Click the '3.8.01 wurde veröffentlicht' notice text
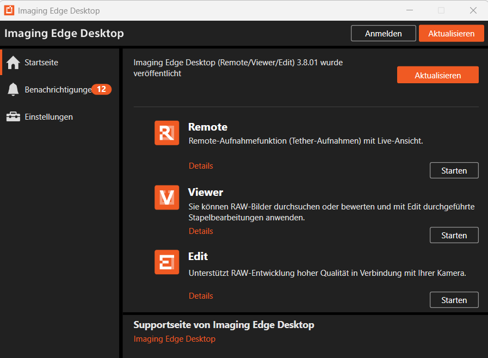Screen dimensions: 488x358 click(x=238, y=68)
